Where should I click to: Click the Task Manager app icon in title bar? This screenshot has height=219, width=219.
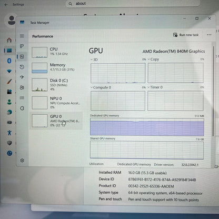22,22
